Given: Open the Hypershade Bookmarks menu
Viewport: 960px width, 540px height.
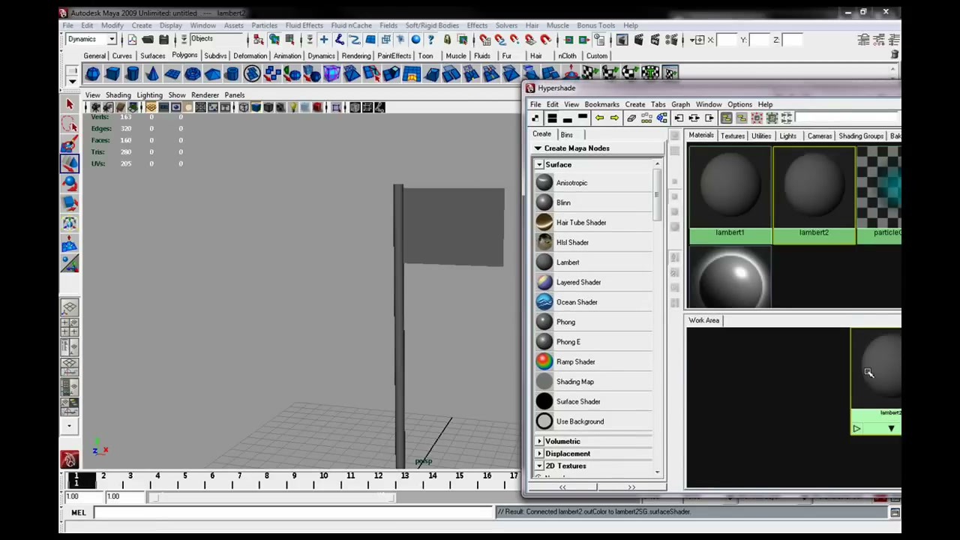Looking at the screenshot, I should (x=601, y=105).
